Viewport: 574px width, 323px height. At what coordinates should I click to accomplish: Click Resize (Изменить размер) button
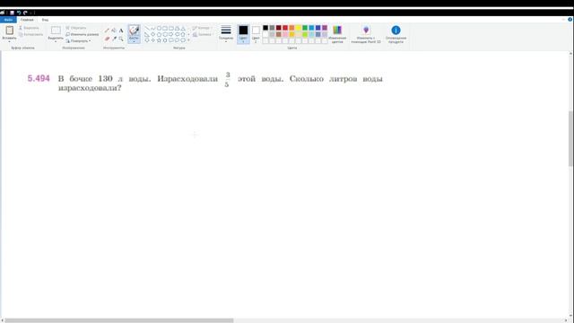(x=83, y=34)
